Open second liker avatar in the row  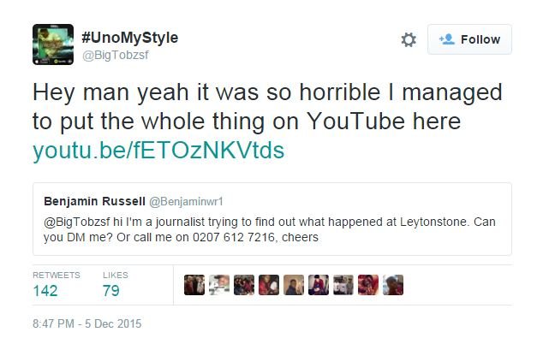point(219,285)
